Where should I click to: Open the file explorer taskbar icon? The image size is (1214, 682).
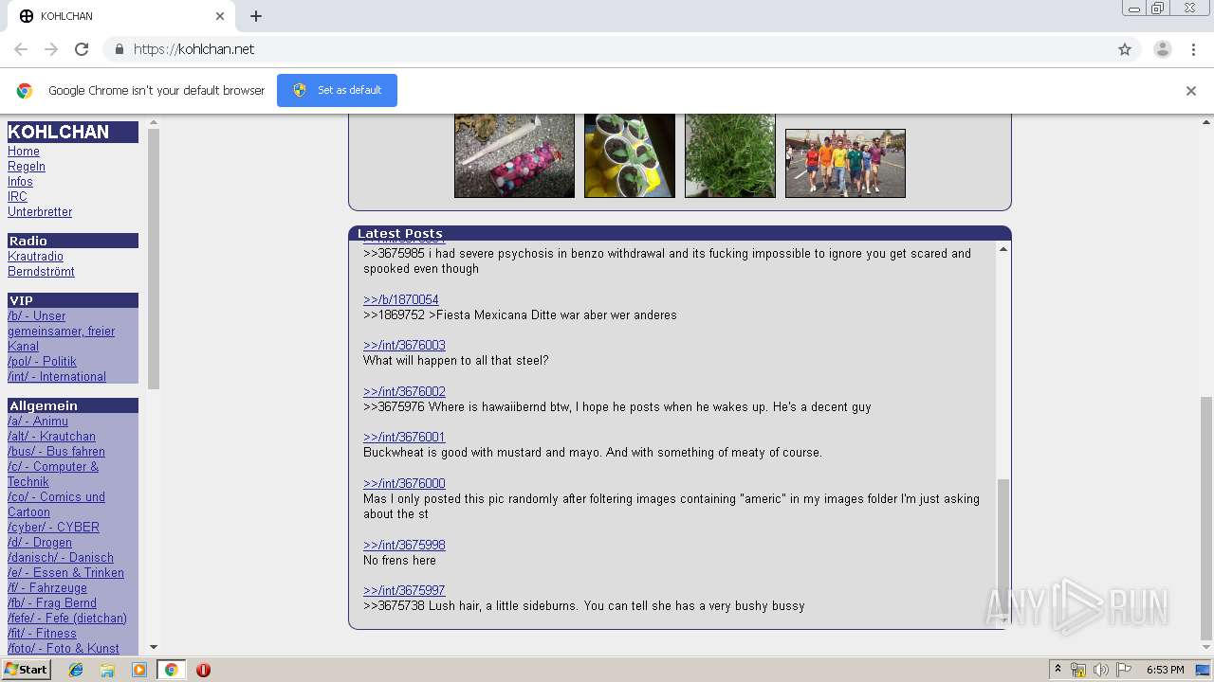tap(107, 670)
